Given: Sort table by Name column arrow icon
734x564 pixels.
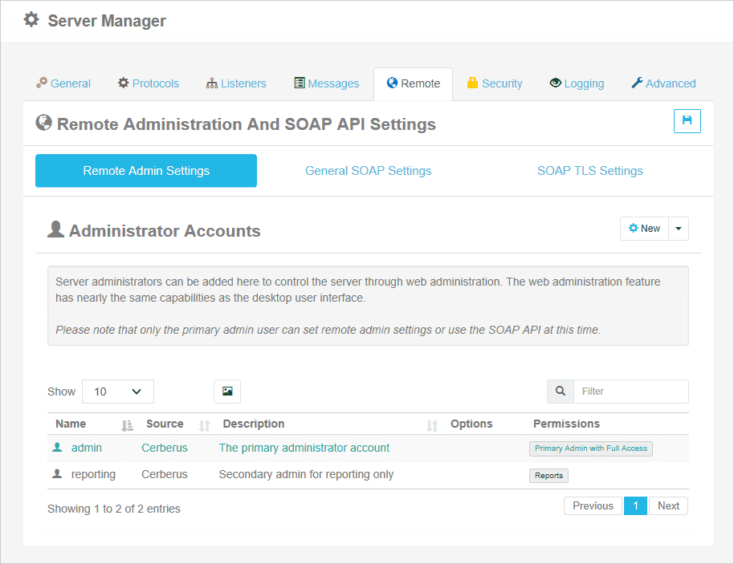Looking at the screenshot, I should pos(126,424).
